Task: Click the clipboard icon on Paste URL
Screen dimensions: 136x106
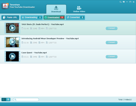Action: pos(4,17)
